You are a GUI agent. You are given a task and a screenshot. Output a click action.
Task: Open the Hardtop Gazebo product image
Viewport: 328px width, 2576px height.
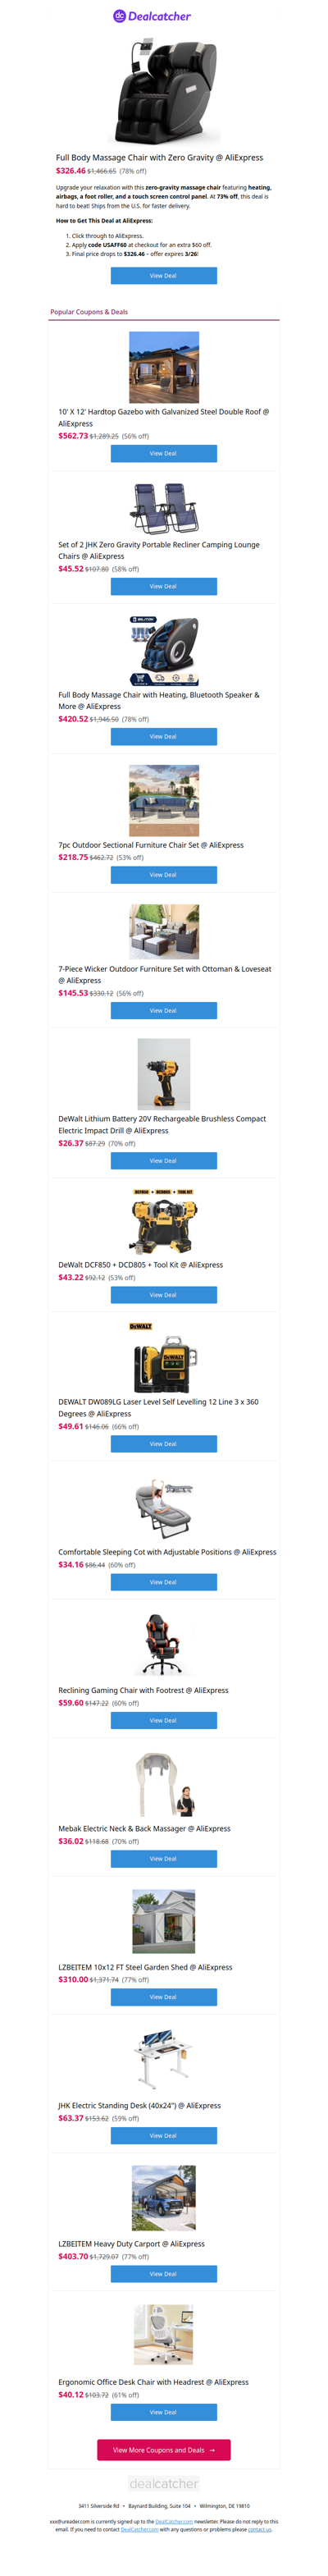(x=164, y=367)
